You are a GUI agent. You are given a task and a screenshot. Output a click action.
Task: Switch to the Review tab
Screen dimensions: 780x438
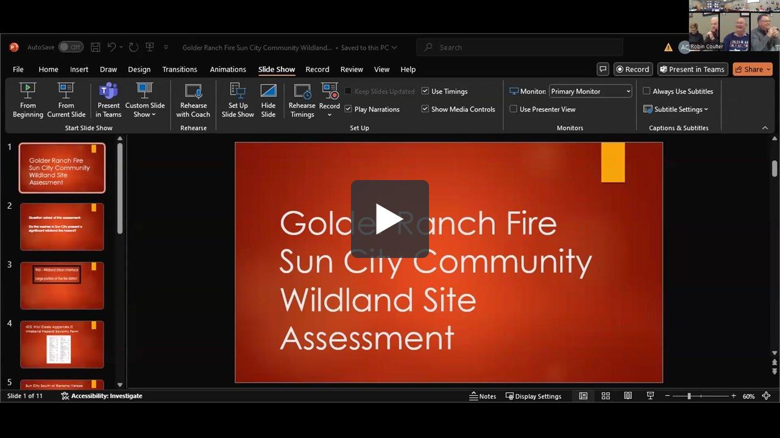[x=352, y=69]
